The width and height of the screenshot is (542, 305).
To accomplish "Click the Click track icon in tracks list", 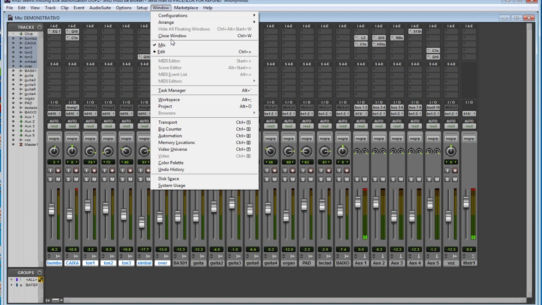I will 20,34.
